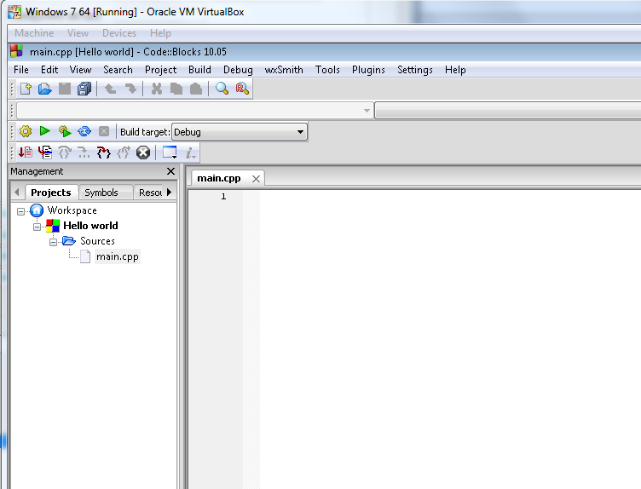Viewport: 641px width, 489px height.
Task: Run the program with green play icon
Action: coord(45,131)
